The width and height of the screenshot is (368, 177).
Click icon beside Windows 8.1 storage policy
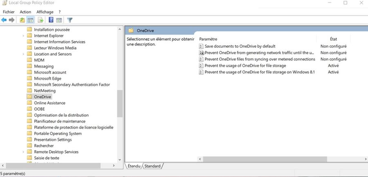point(201,72)
